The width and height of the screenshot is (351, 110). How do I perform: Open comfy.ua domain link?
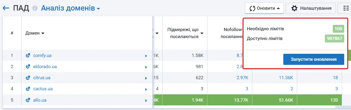pos(42,55)
